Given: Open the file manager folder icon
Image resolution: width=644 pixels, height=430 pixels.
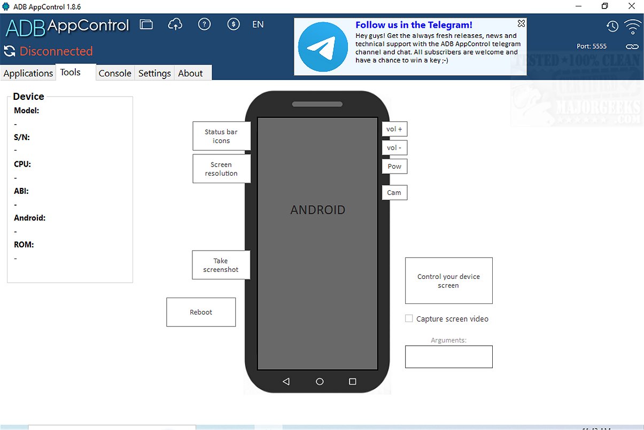Looking at the screenshot, I should (x=146, y=25).
